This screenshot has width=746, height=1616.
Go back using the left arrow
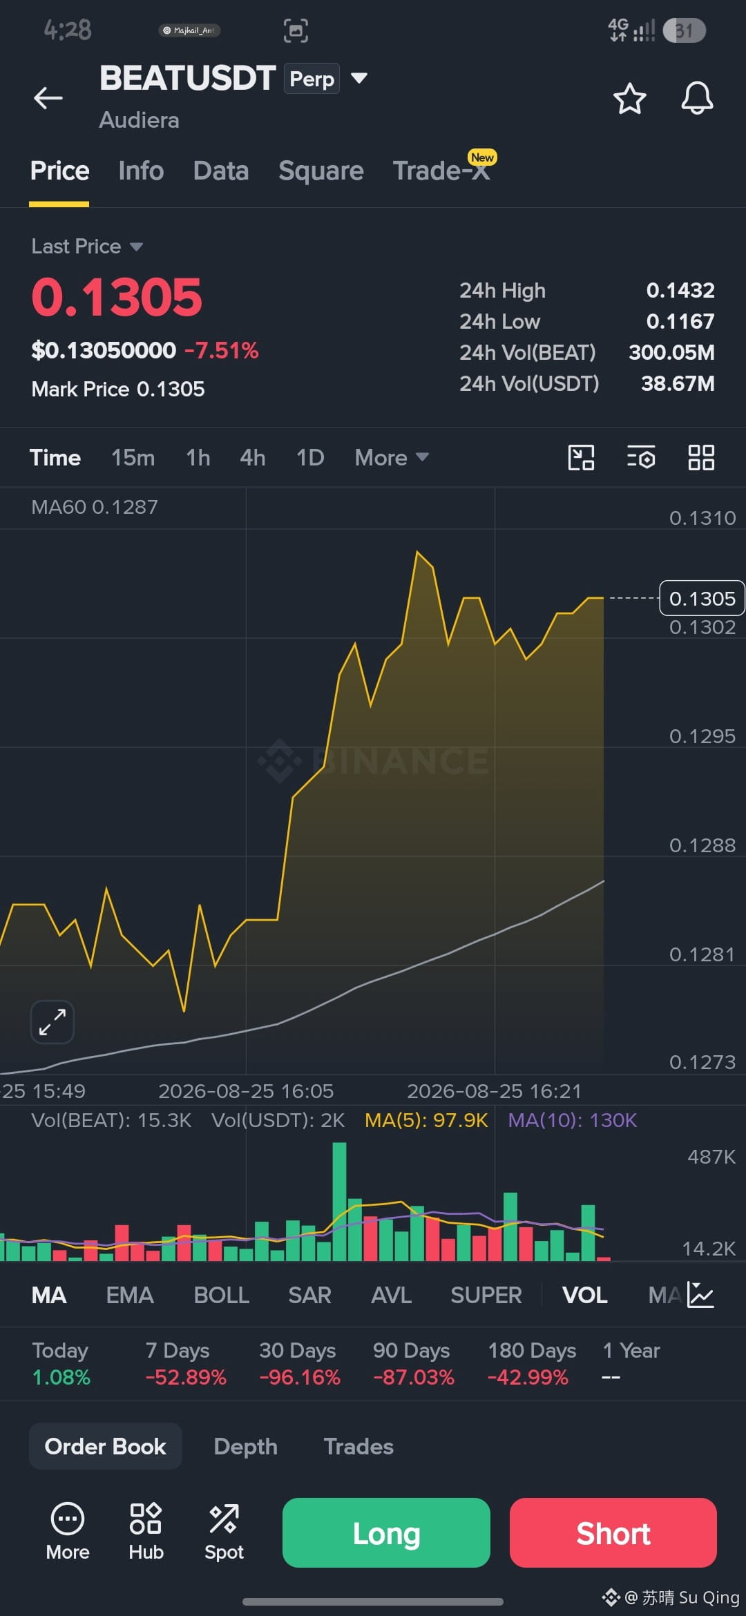coord(48,98)
